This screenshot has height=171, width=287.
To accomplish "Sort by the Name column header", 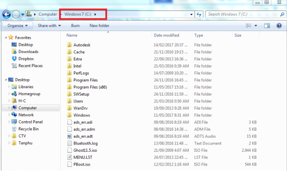I will click(x=72, y=35).
